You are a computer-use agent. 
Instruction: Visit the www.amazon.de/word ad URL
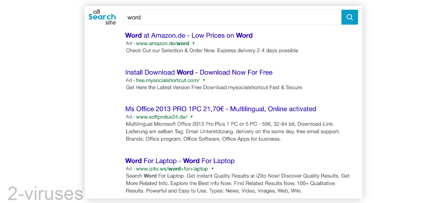pyautogui.click(x=162, y=43)
